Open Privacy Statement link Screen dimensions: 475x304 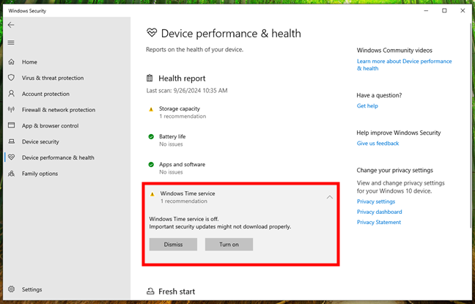pos(379,222)
